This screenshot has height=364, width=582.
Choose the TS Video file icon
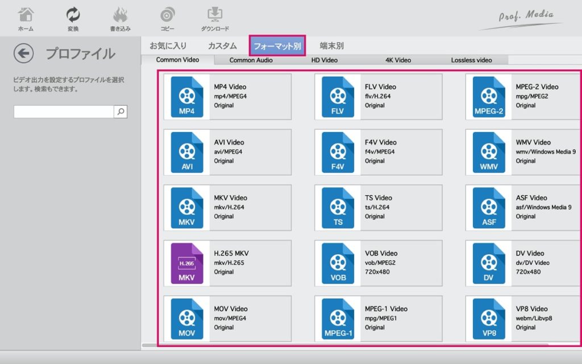pyautogui.click(x=338, y=208)
